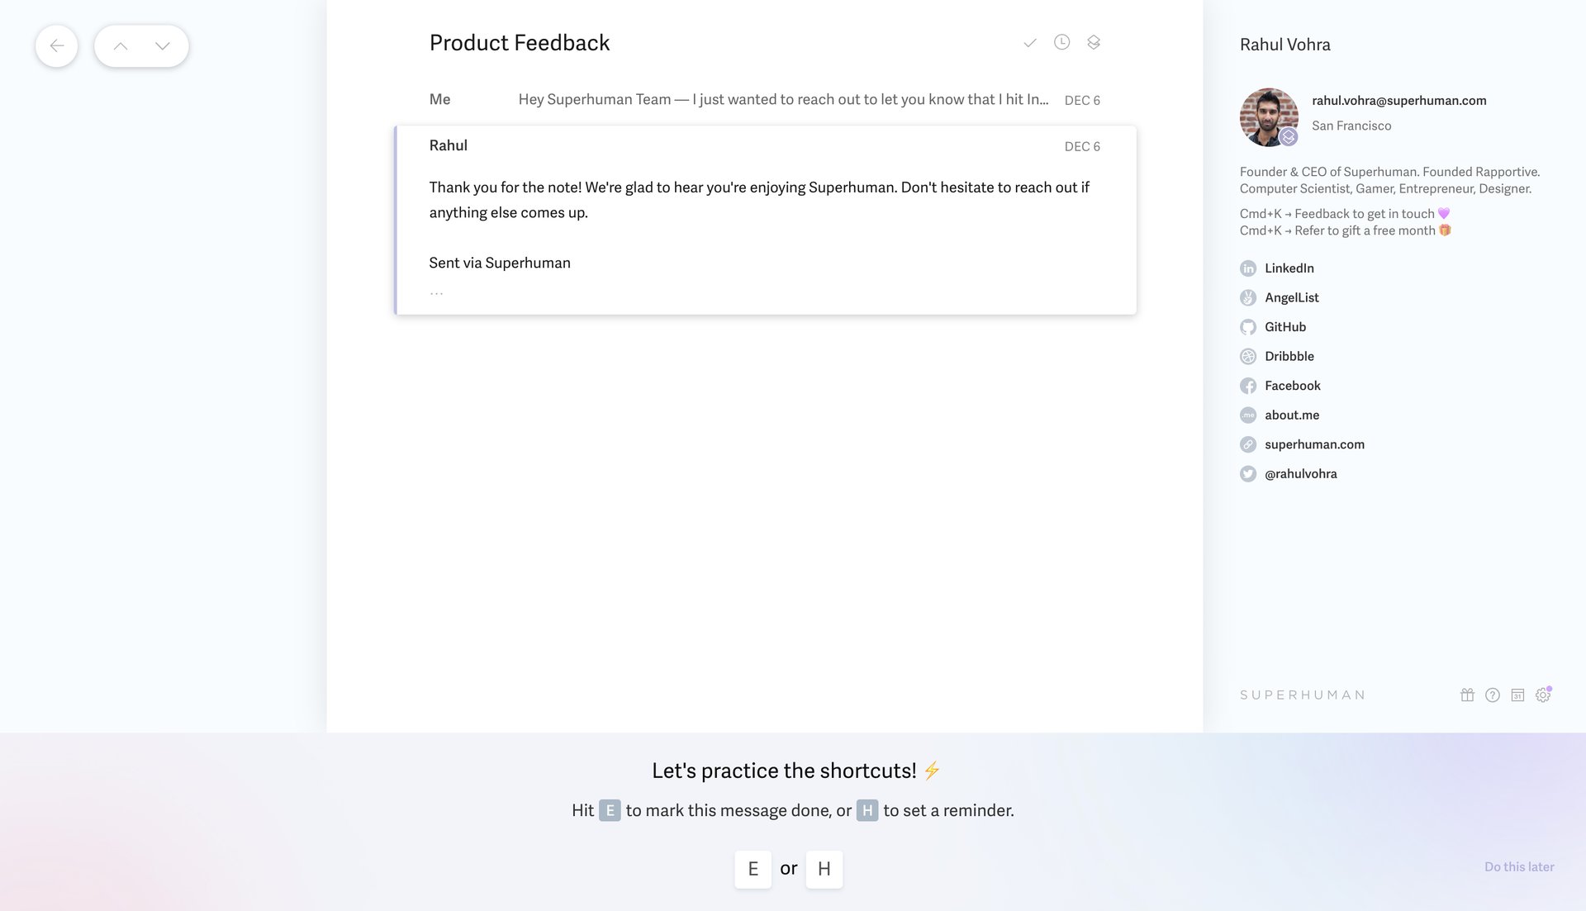Click the H shortcut key button
Screen dimensions: 1586x911
(x=824, y=869)
